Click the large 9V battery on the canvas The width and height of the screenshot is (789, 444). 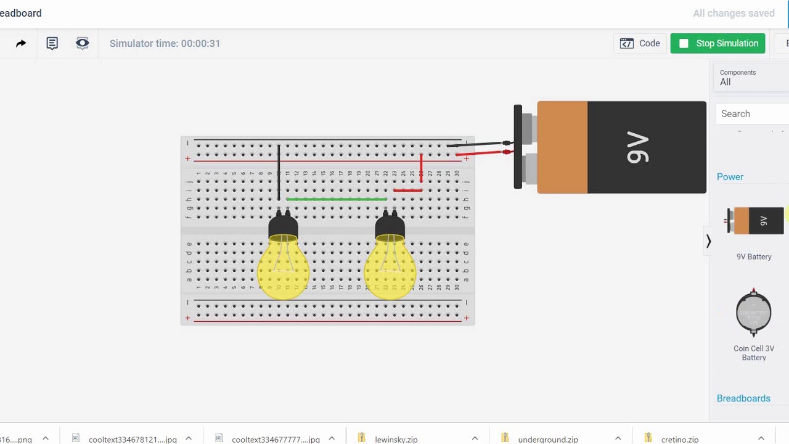[x=610, y=147]
